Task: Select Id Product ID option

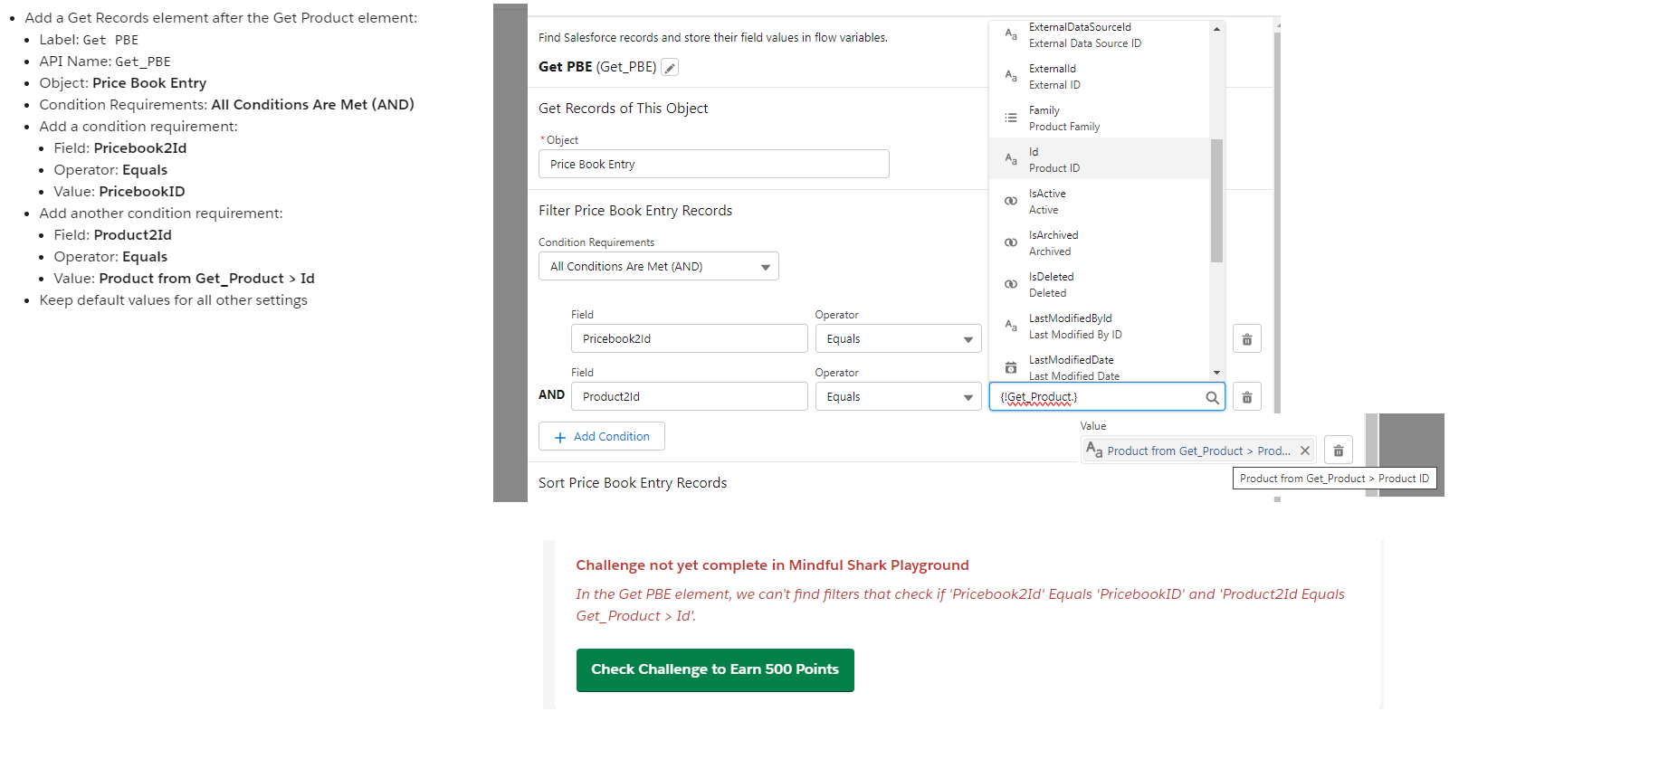Action: pos(1100,159)
